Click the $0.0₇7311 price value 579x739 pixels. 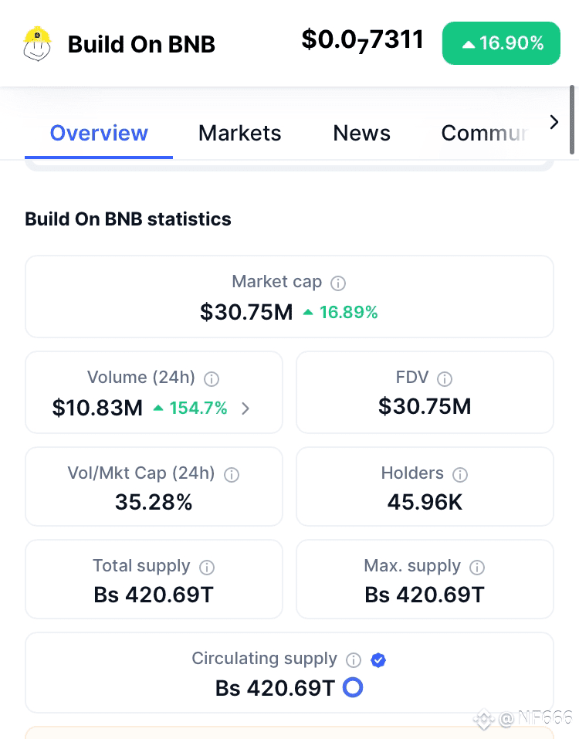click(362, 40)
